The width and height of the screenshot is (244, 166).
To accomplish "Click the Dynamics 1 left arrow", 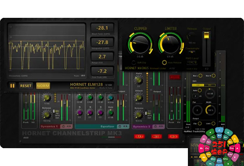I will tap(67, 126).
